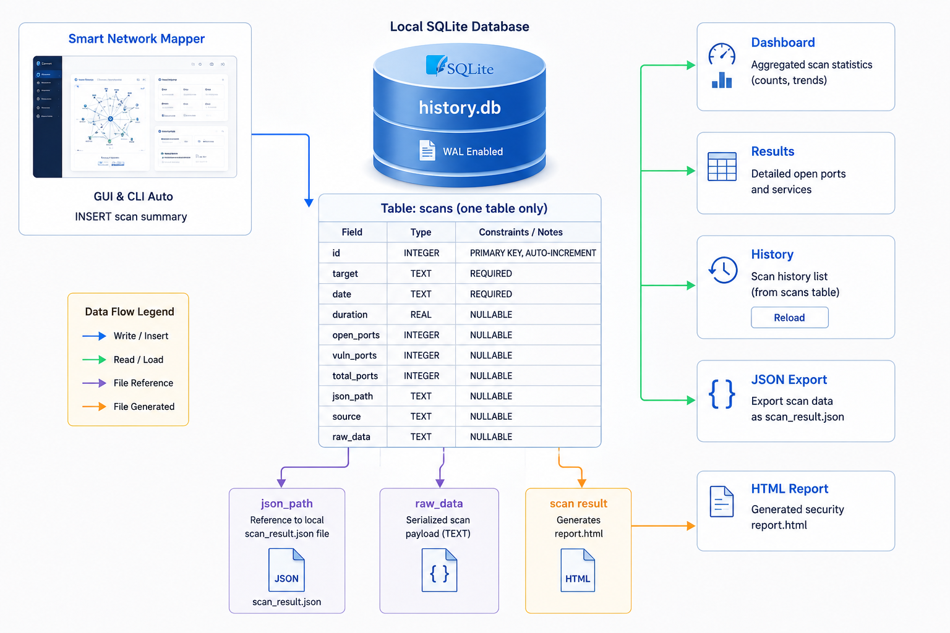This screenshot has width=950, height=633.
Task: Click the SQLite feather logo on the database
Action: (436, 66)
